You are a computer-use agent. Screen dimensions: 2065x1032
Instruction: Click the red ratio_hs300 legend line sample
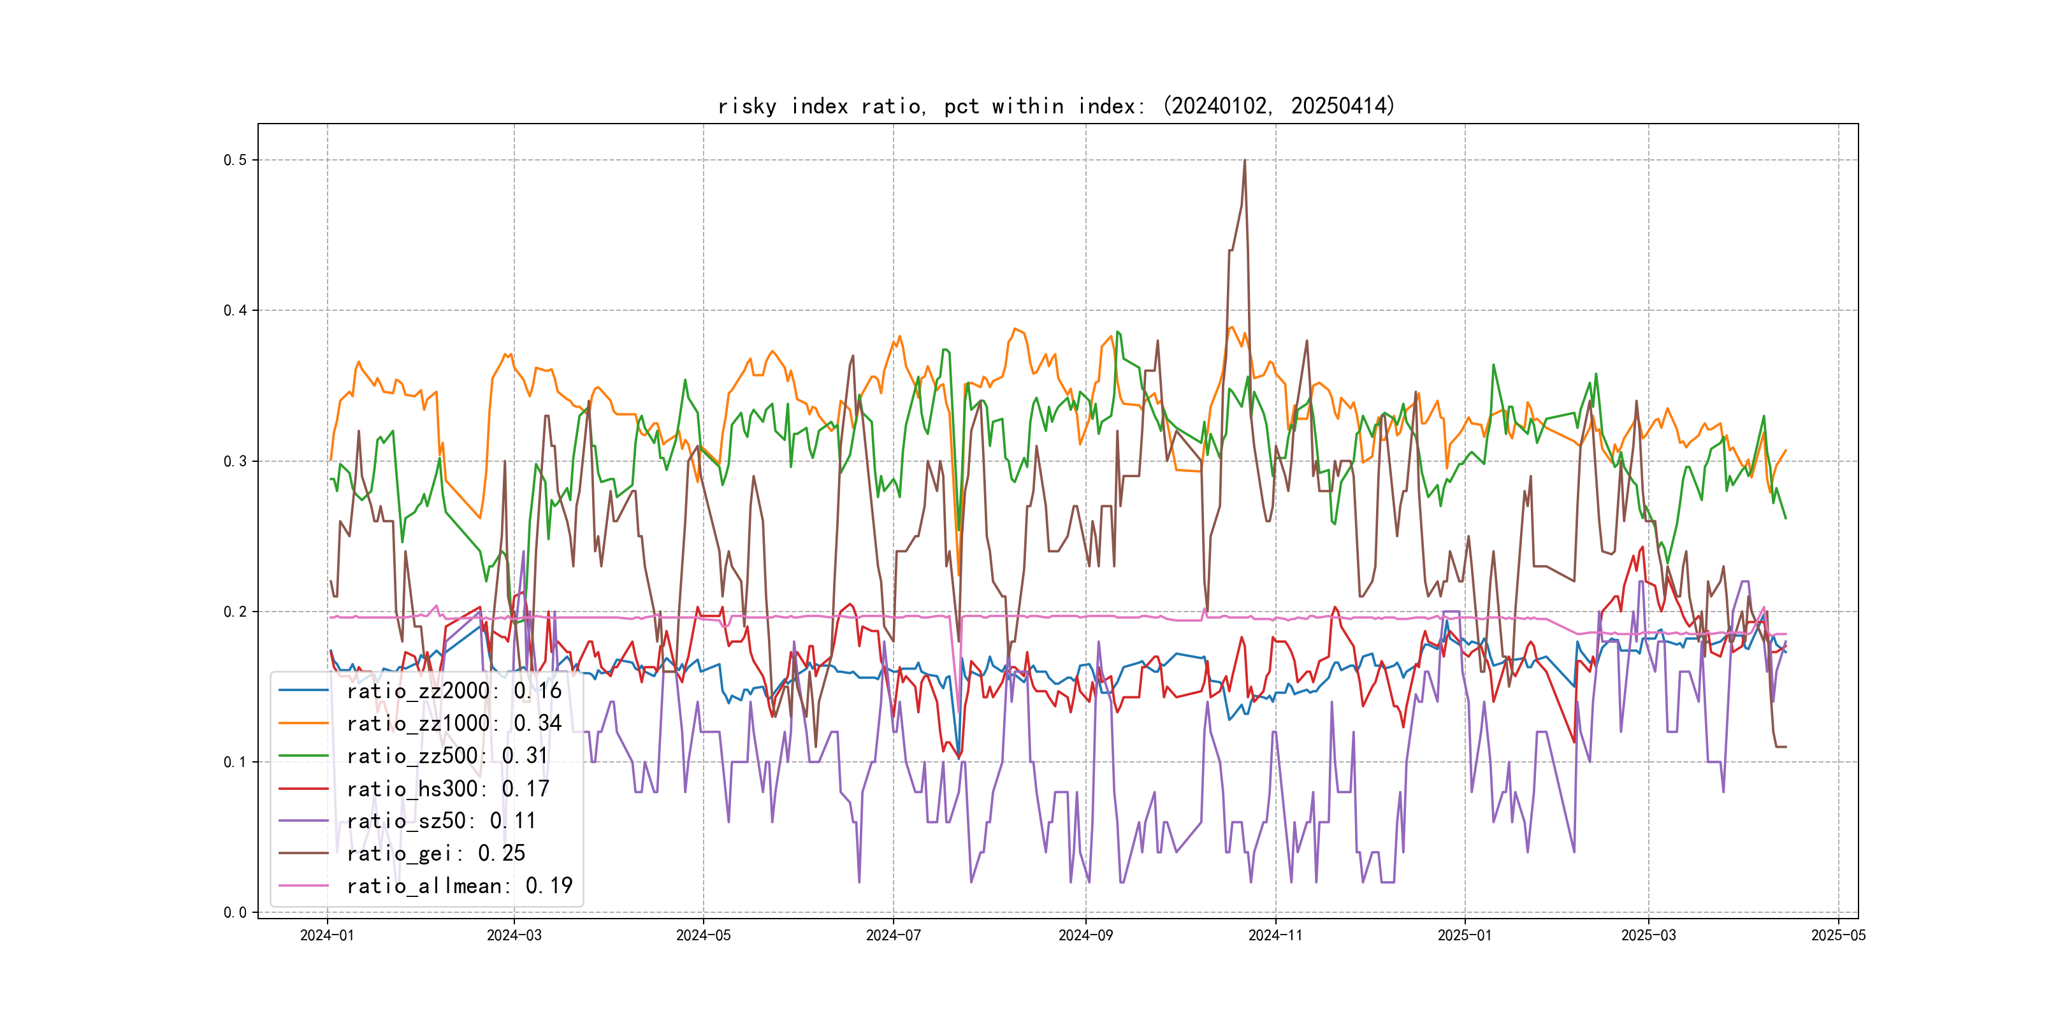tap(303, 789)
